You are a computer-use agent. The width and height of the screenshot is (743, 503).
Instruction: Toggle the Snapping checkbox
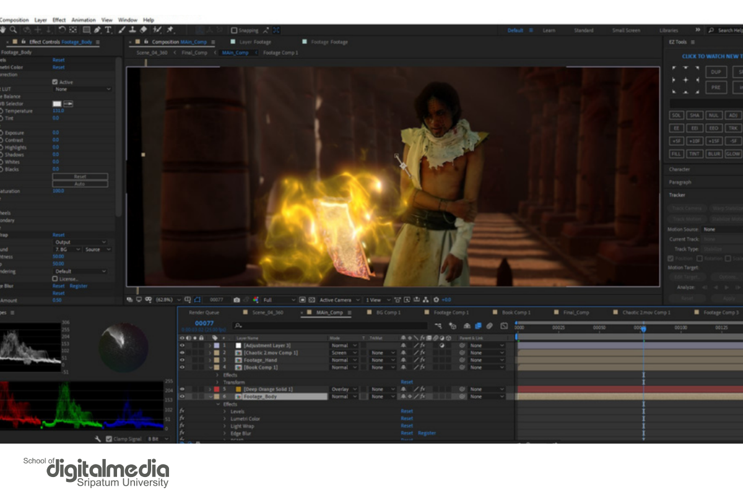234,30
